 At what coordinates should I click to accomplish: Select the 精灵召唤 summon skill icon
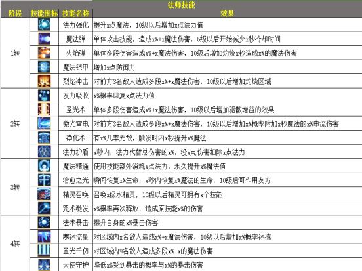pyautogui.click(x=44, y=194)
